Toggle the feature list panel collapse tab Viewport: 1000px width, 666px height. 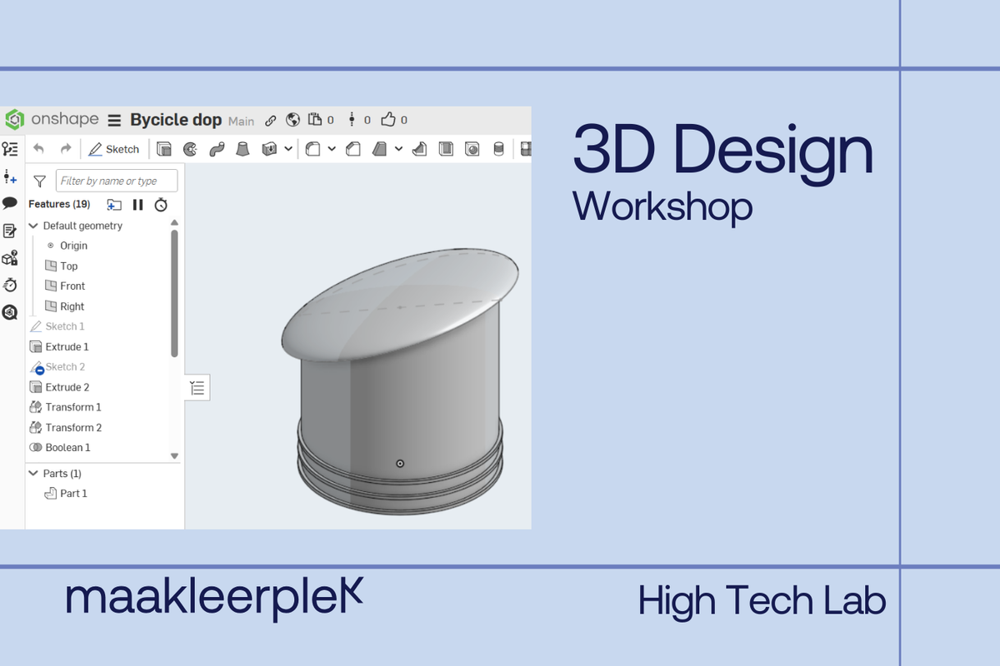pyautogui.click(x=197, y=387)
